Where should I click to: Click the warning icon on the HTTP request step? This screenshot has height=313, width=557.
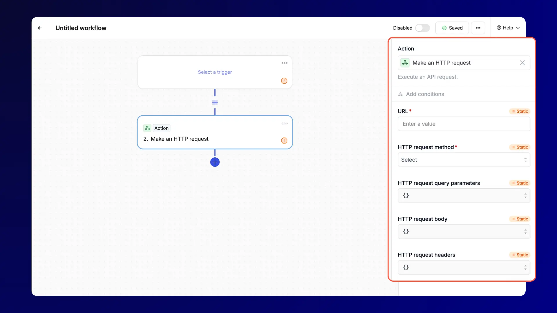coord(284,141)
